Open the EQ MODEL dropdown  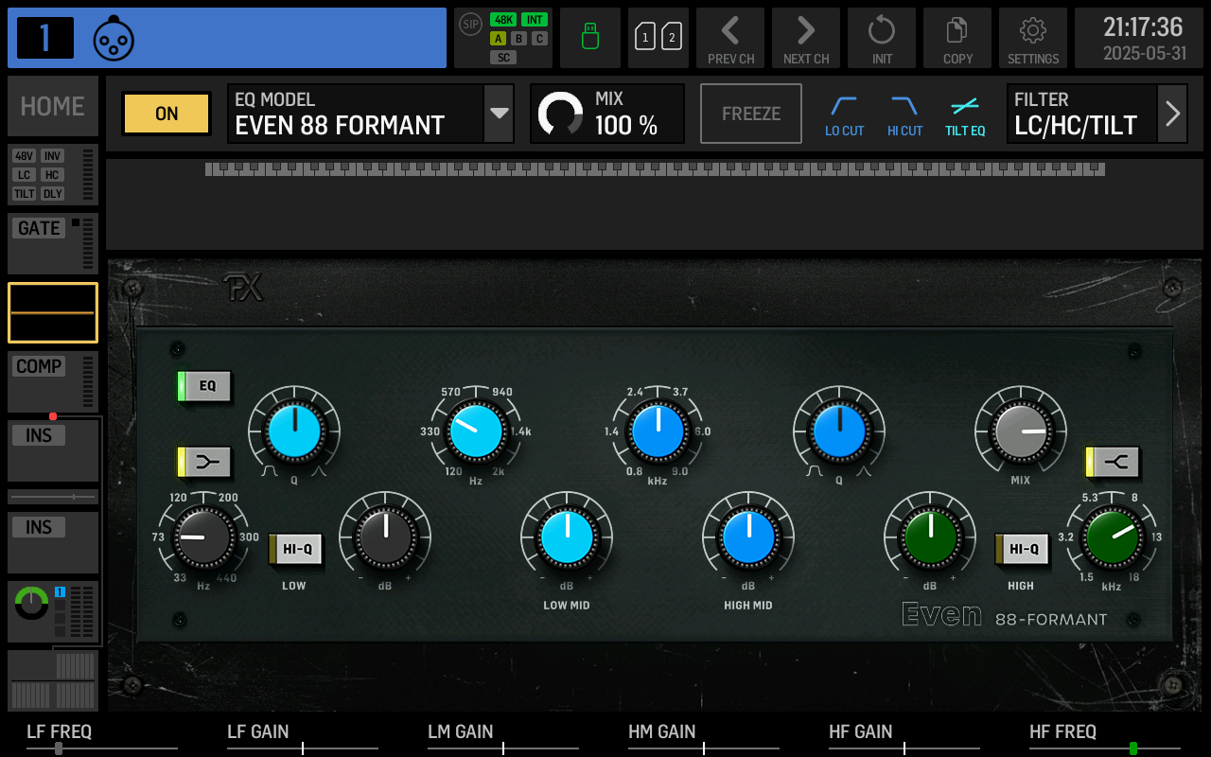(499, 113)
